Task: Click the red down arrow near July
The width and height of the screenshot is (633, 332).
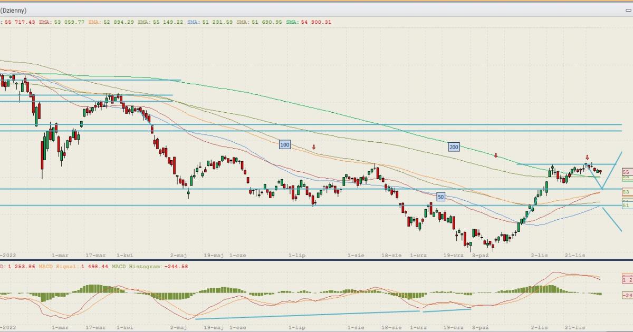Action: (x=314, y=147)
